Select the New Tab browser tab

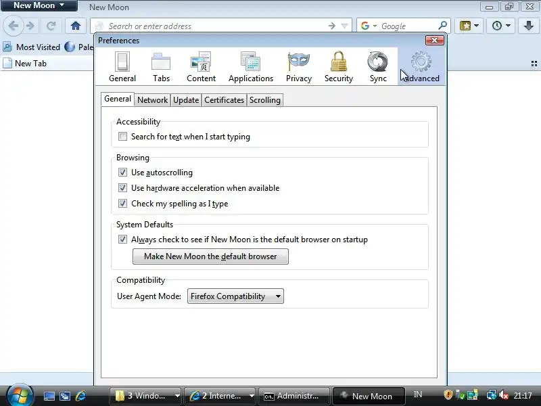[47, 64]
